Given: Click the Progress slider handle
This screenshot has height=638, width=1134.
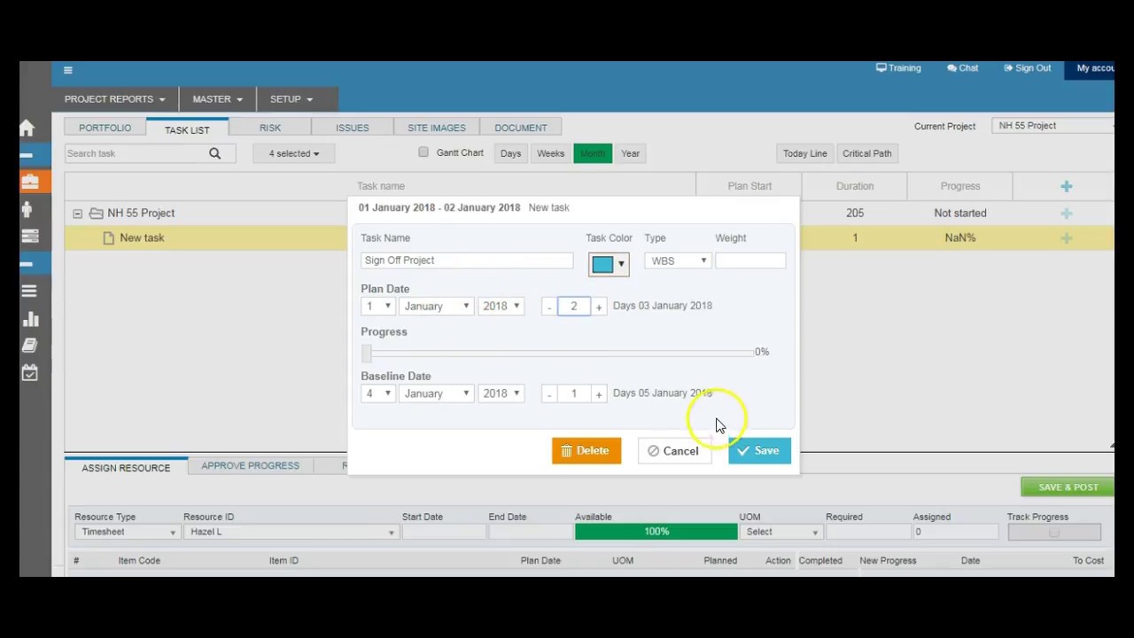Looking at the screenshot, I should (367, 353).
